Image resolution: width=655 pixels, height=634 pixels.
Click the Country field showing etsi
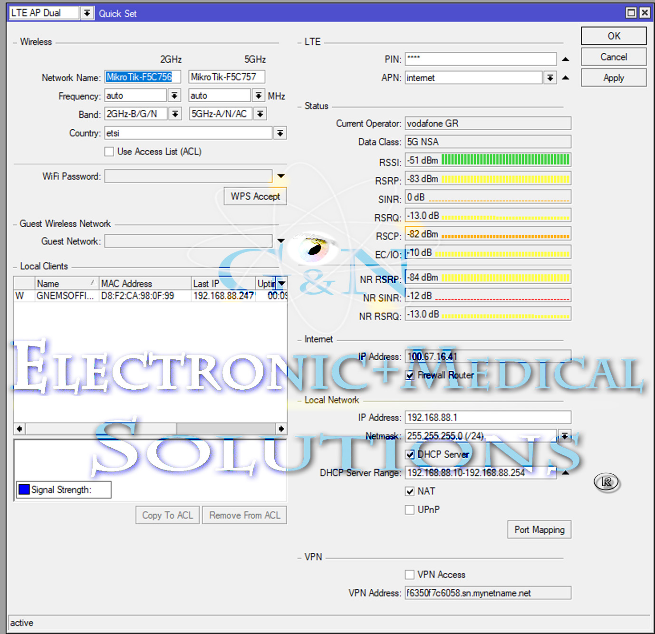coord(188,133)
